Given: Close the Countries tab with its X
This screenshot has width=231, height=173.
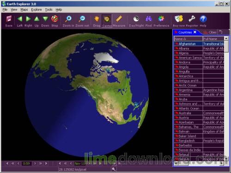Looking at the screenshot, I should pos(195,32).
